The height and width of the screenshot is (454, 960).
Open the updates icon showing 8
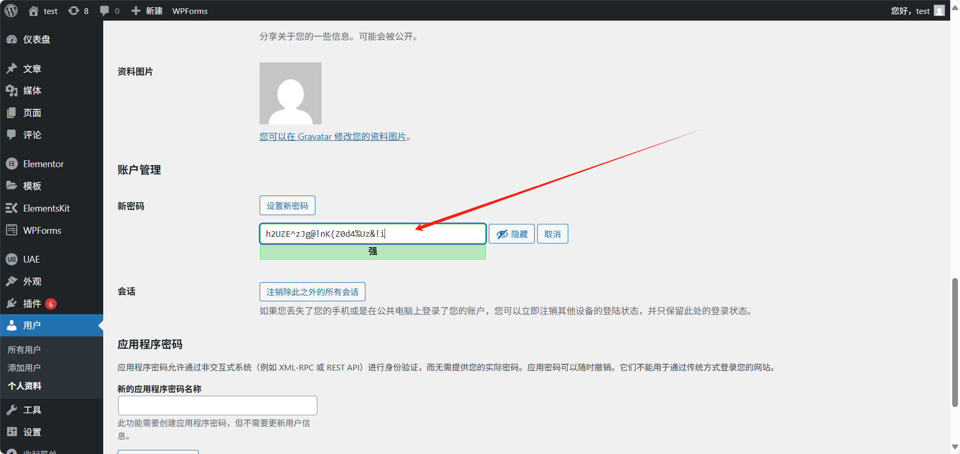coord(78,11)
